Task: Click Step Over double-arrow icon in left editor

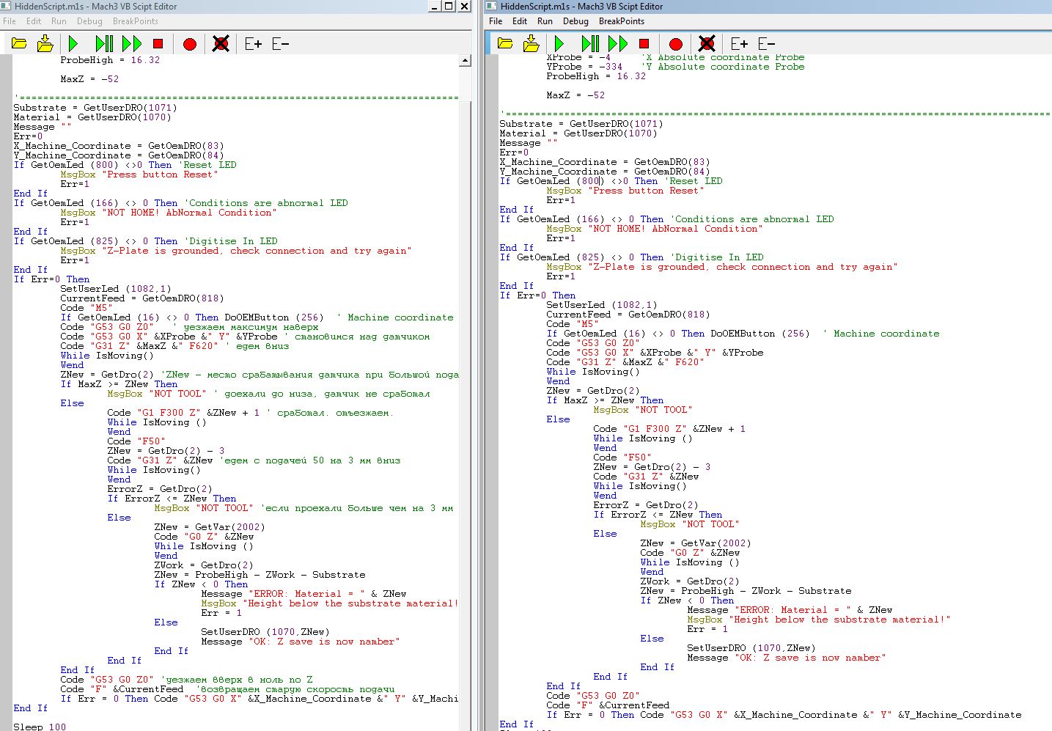Action: (132, 44)
